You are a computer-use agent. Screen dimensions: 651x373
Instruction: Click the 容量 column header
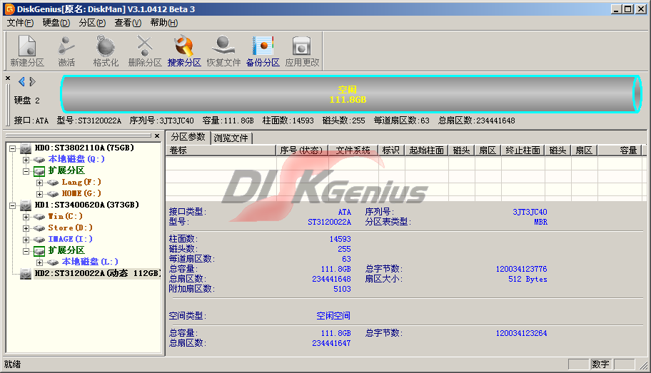[620, 150]
